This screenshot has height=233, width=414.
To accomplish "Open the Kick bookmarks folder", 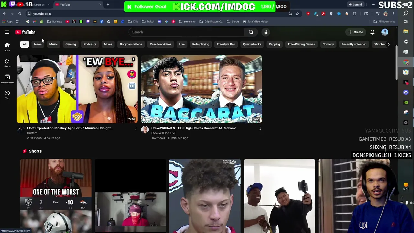I will click(133, 22).
